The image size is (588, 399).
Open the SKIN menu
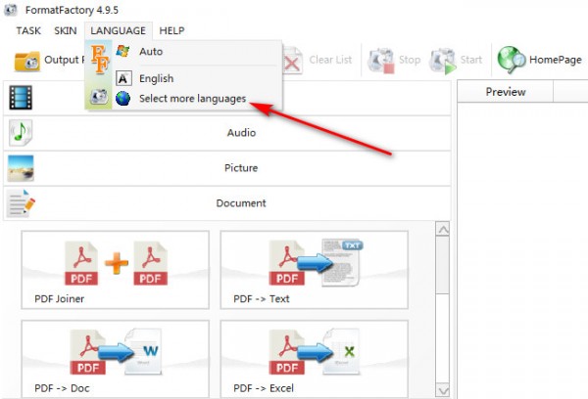(x=66, y=30)
